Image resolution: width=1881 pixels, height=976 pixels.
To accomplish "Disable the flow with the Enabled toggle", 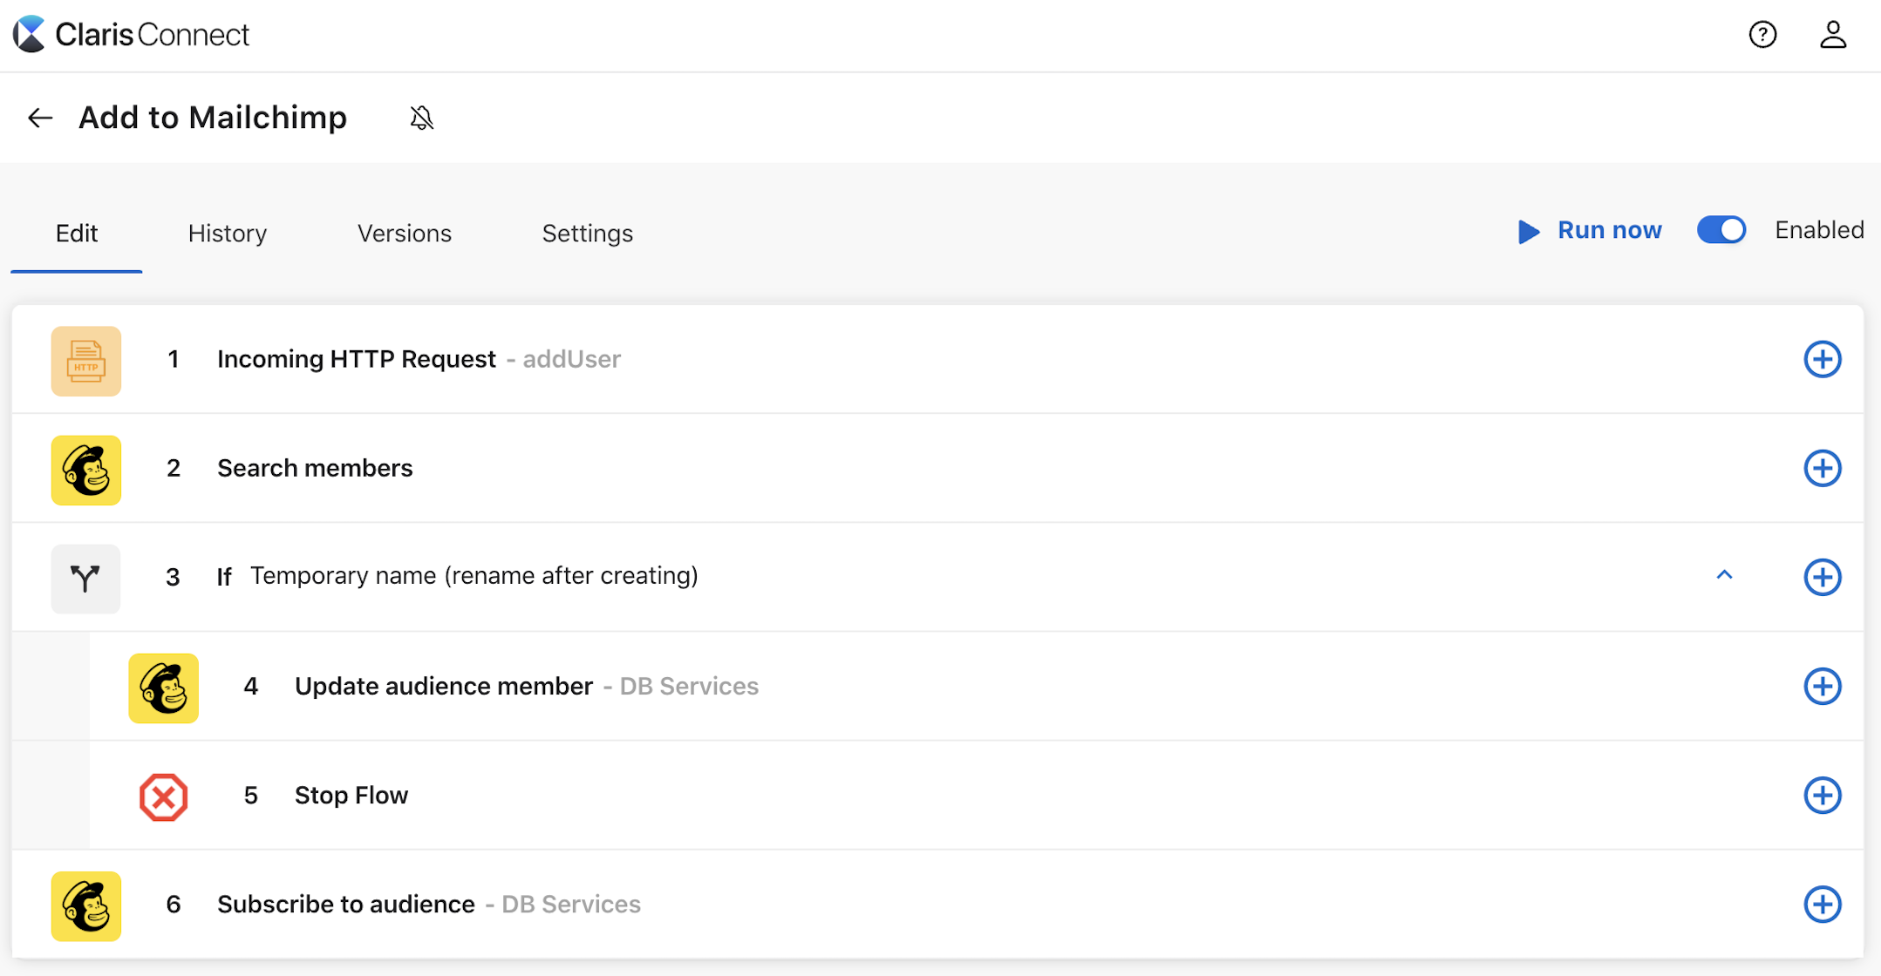I will pyautogui.click(x=1721, y=230).
